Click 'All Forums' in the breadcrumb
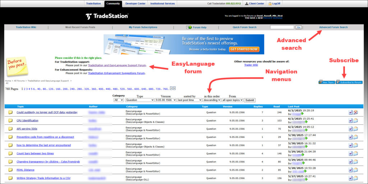This screenshot has width=368, height=184. pyautogui.click(x=19, y=81)
